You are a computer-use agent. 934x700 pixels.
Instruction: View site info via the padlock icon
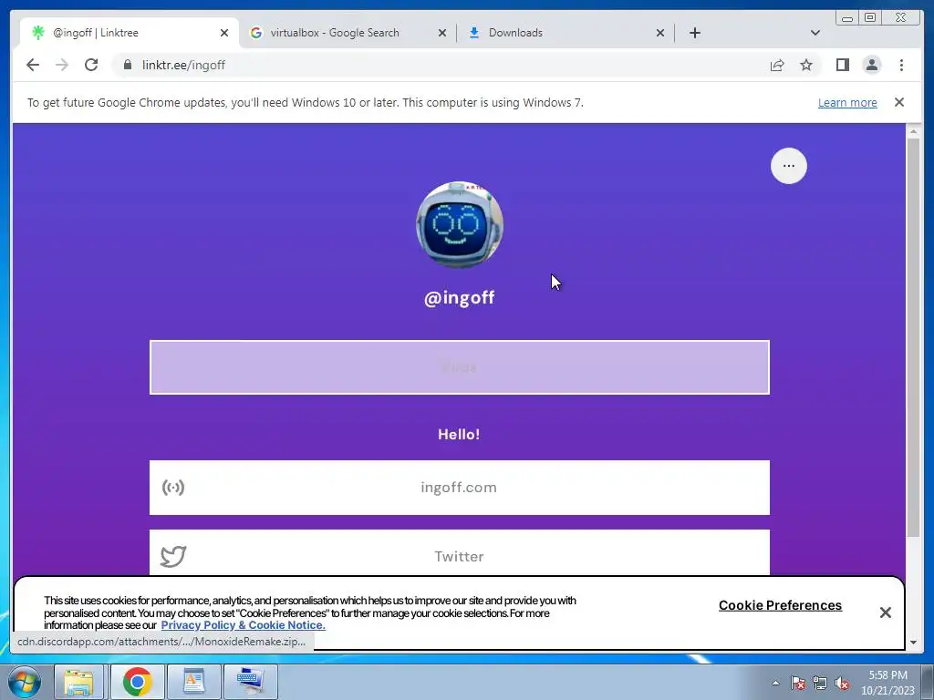[x=128, y=65]
